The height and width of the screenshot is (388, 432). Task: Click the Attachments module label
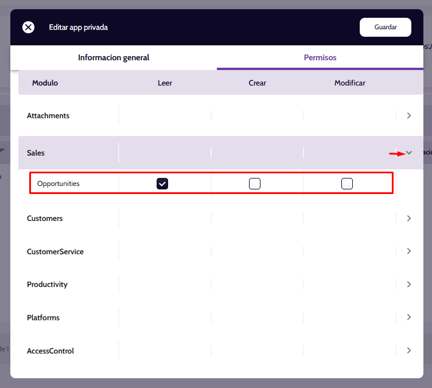pyautogui.click(x=48, y=115)
